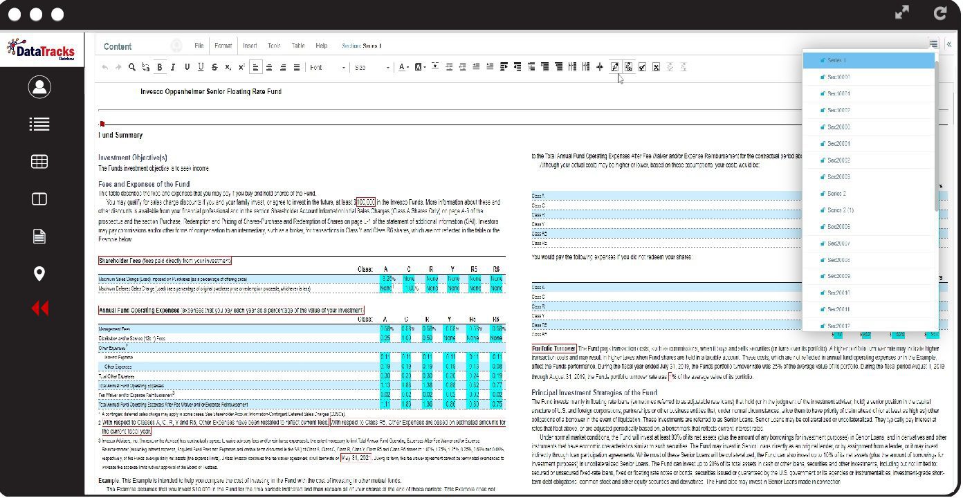Toggle italic formatting
This screenshot has height=498, width=963.
(x=173, y=67)
